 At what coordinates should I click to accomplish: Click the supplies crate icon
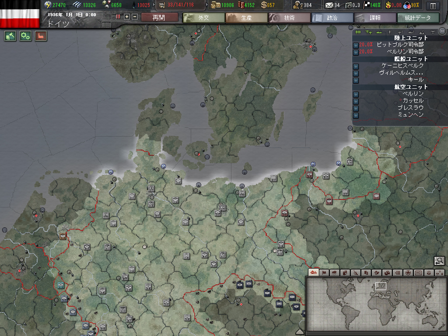click(x=216, y=5)
